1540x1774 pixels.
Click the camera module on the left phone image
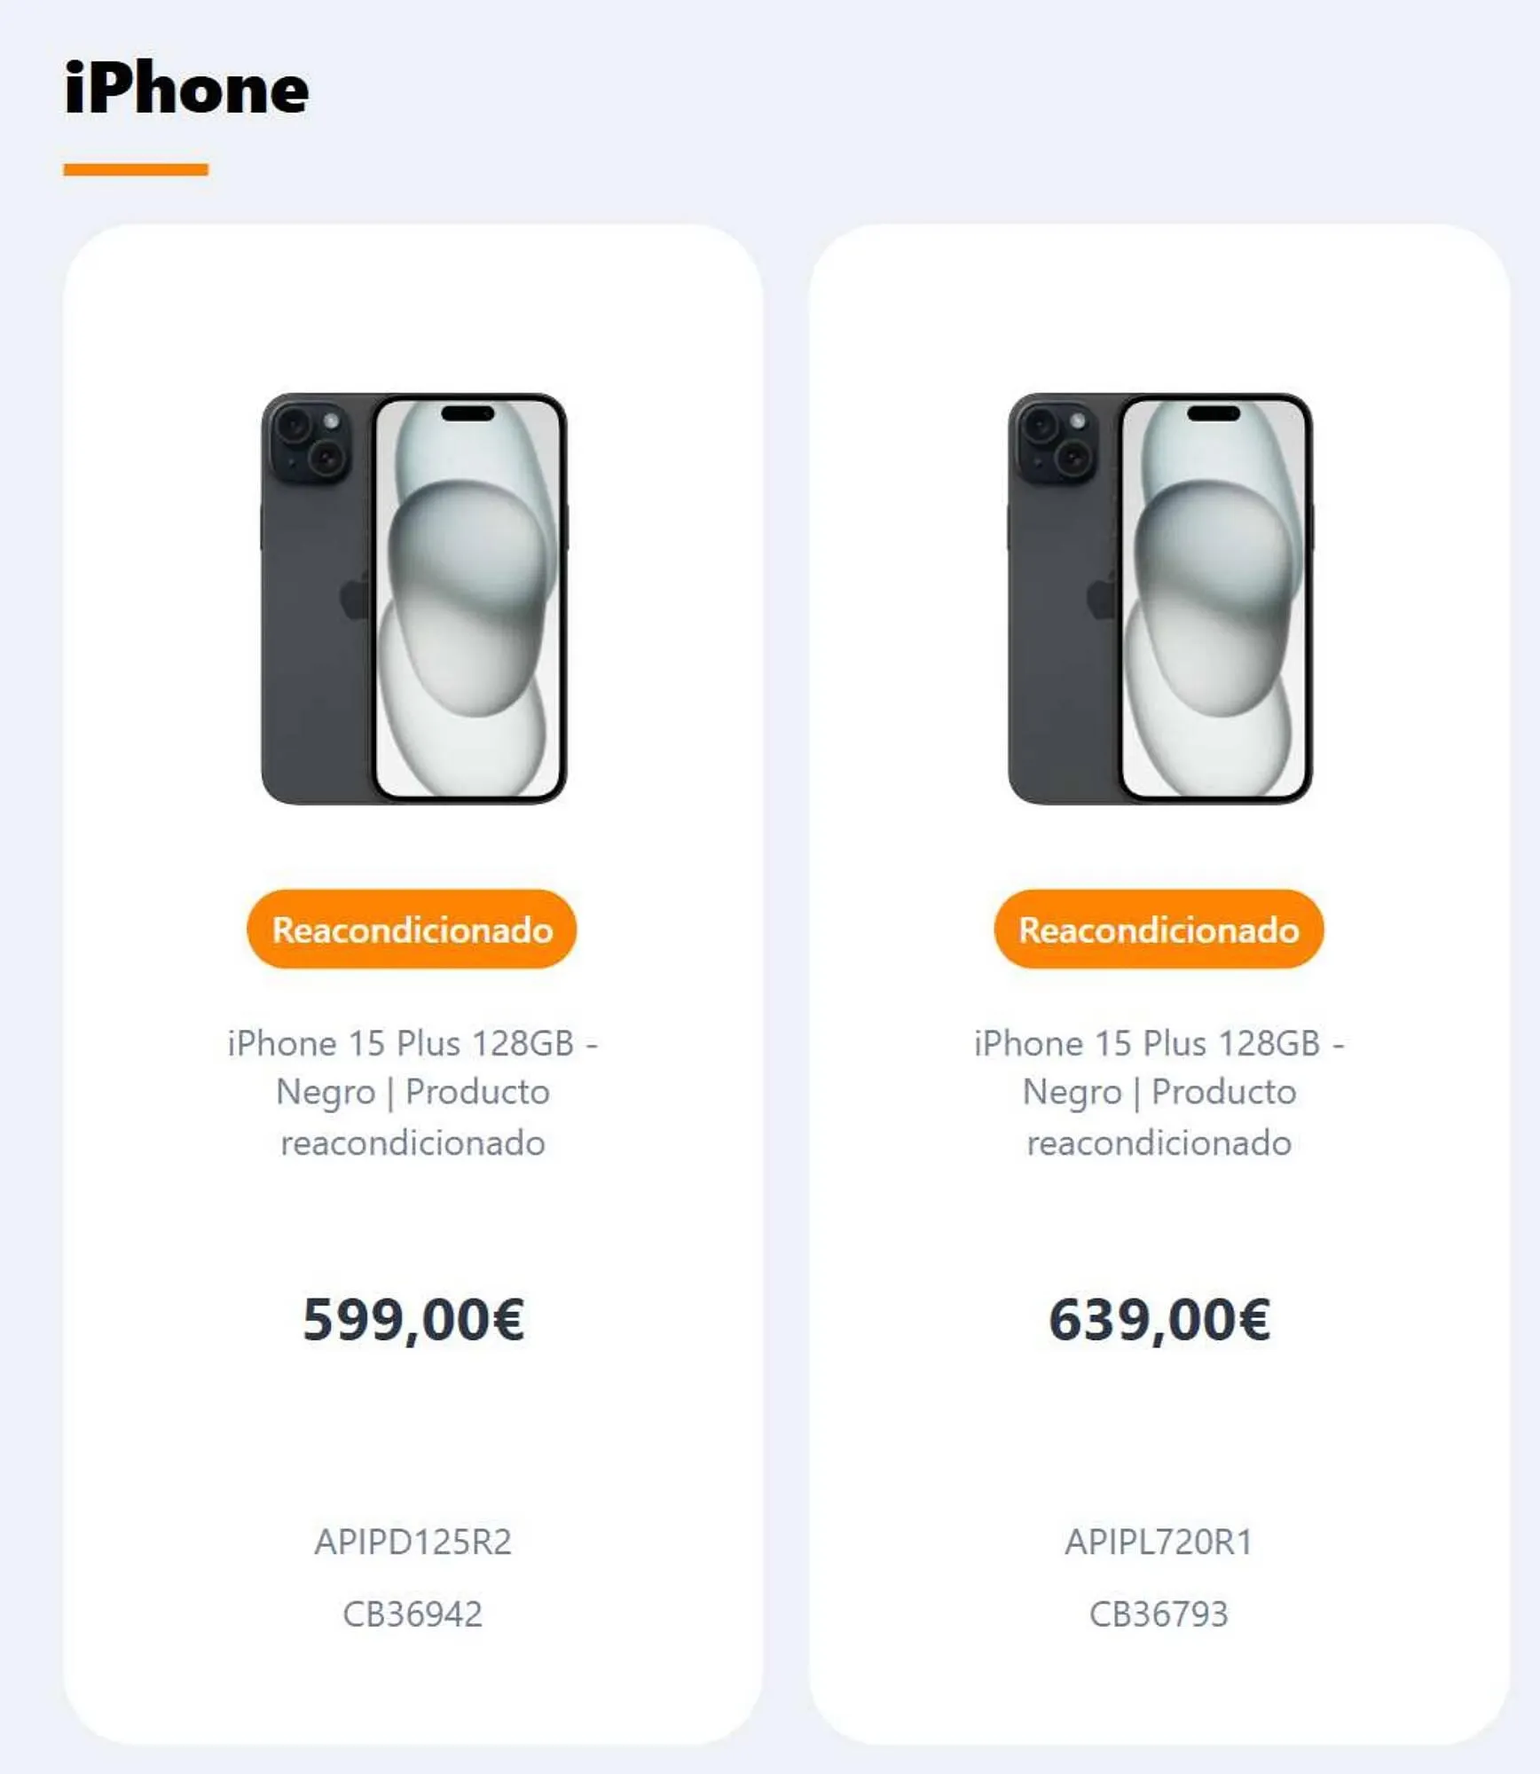[x=310, y=442]
